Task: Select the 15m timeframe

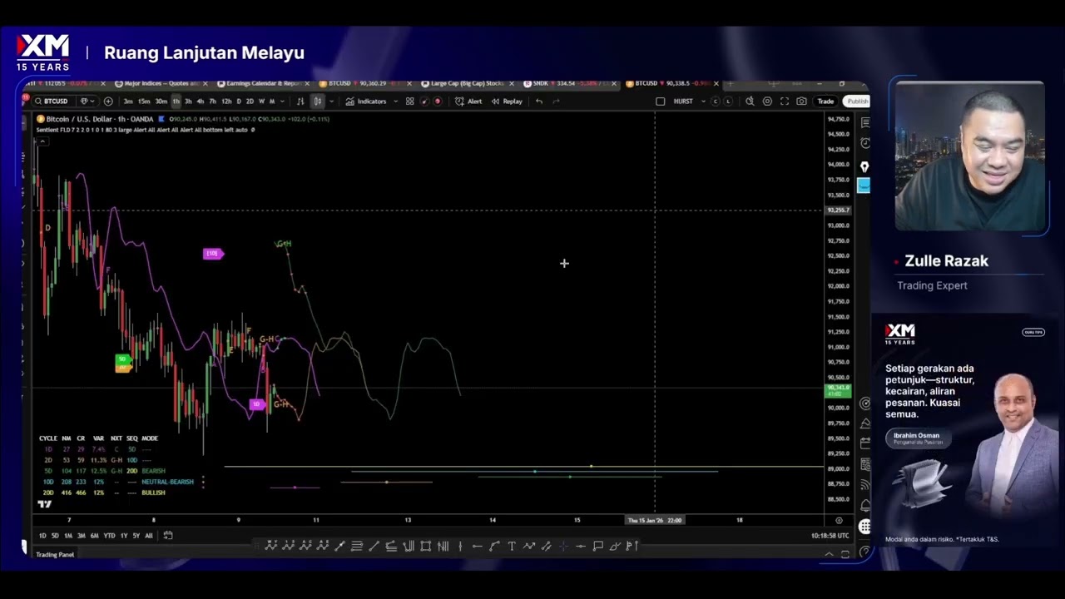Action: 144,101
